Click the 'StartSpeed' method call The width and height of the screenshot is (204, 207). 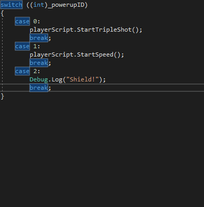pos(95,54)
